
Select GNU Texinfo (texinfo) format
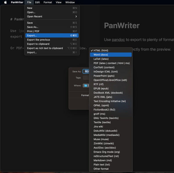tap(111, 118)
